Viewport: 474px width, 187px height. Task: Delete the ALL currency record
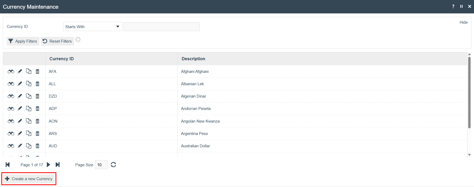click(38, 84)
